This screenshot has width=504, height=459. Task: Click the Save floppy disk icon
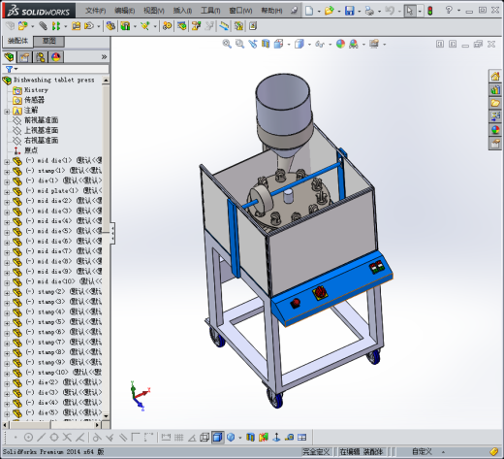point(349,11)
